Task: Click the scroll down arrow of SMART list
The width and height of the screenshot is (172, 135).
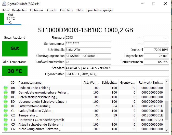Action: 166,130
